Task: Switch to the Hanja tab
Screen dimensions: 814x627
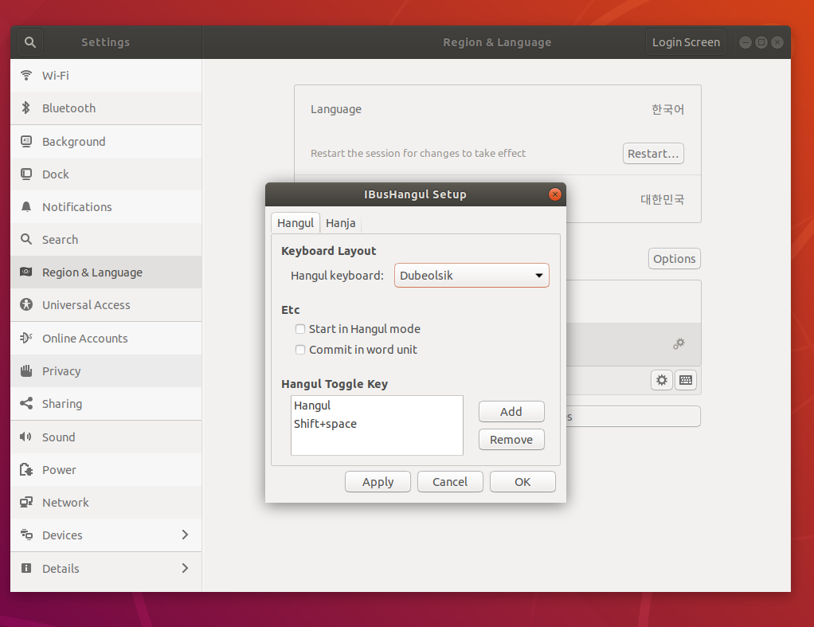Action: pyautogui.click(x=341, y=223)
